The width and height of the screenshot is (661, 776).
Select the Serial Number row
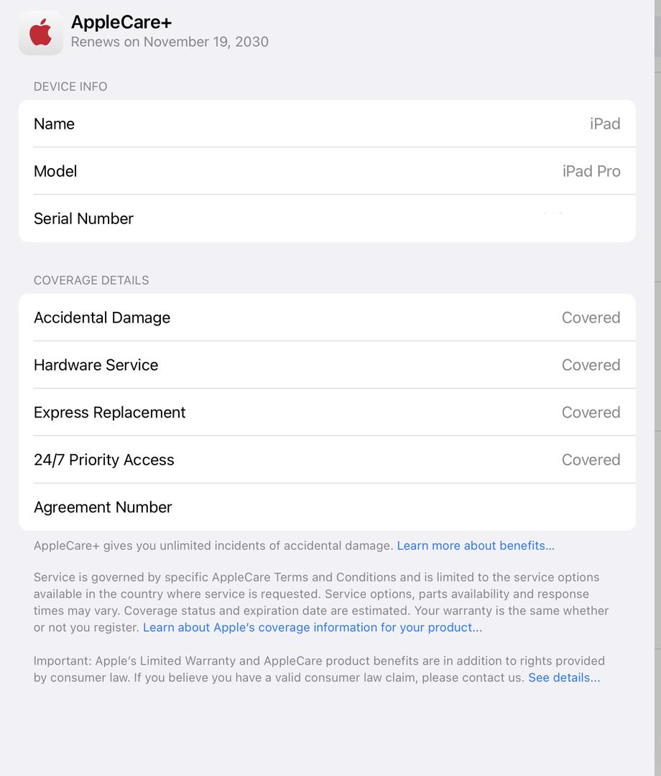327,218
